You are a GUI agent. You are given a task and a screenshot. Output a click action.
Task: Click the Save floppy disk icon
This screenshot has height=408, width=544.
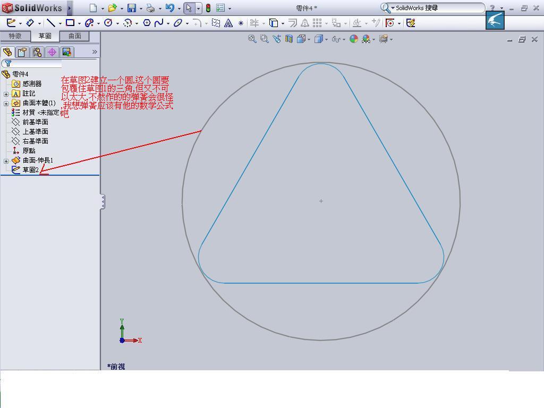pos(132,8)
